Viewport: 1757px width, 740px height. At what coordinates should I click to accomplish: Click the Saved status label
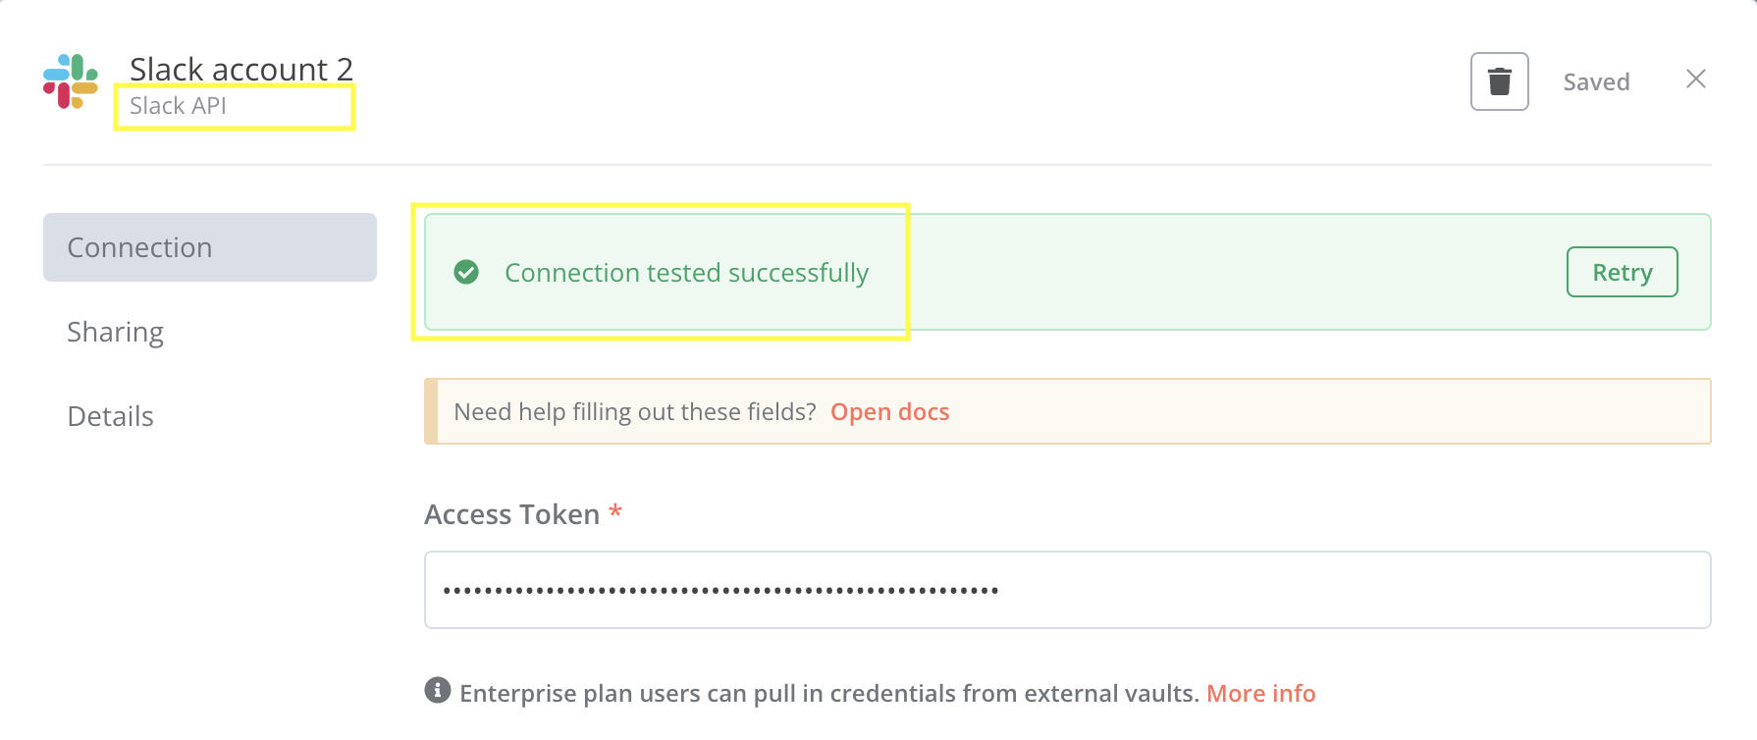pyautogui.click(x=1596, y=81)
